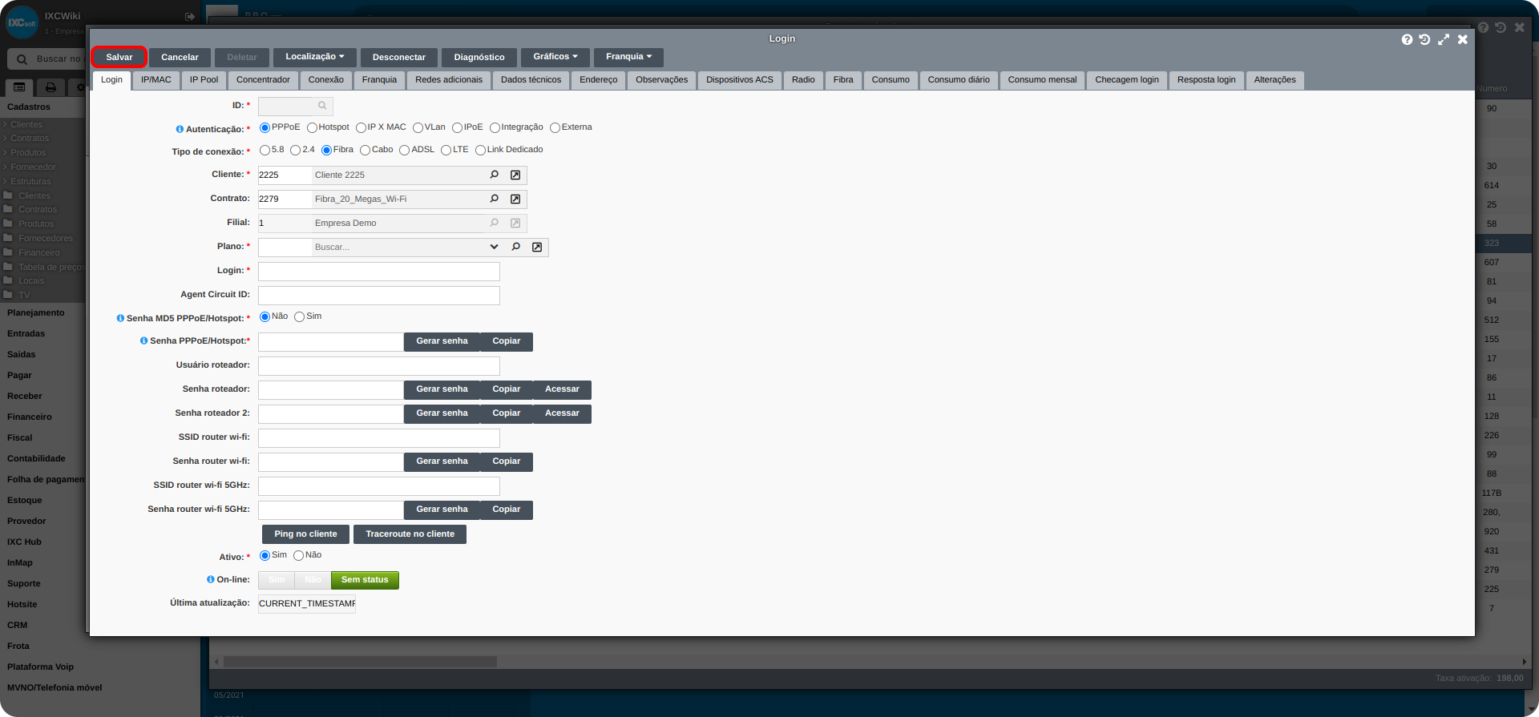The image size is (1539, 717).
Task: Choose Cabo as connection type
Action: point(365,151)
